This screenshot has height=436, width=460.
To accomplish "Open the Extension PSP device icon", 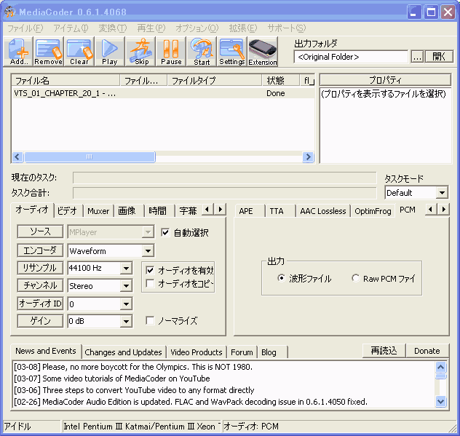I will [x=263, y=52].
